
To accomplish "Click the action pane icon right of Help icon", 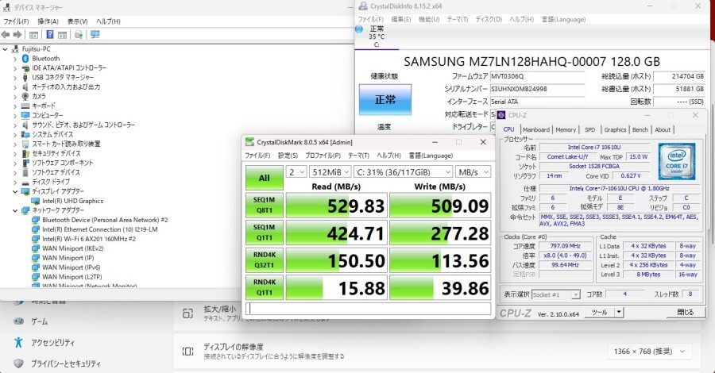I will coord(63,35).
